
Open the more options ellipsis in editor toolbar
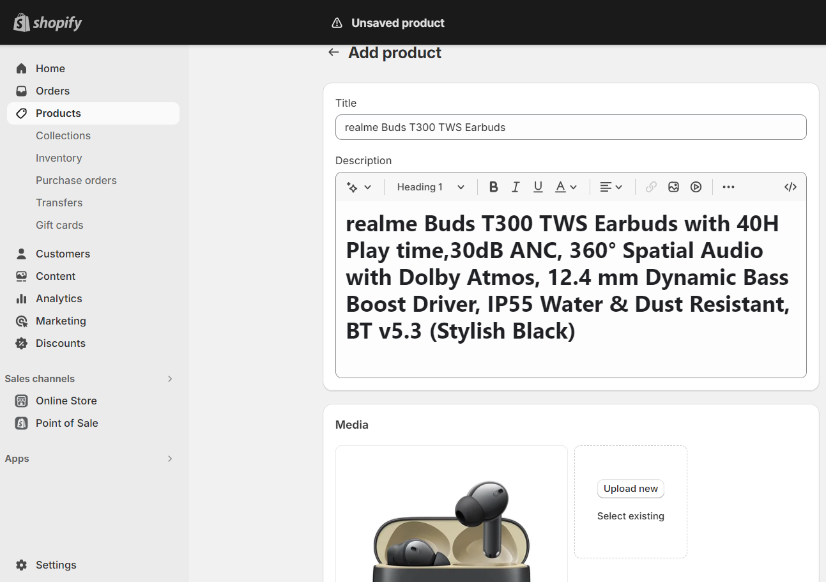point(728,187)
